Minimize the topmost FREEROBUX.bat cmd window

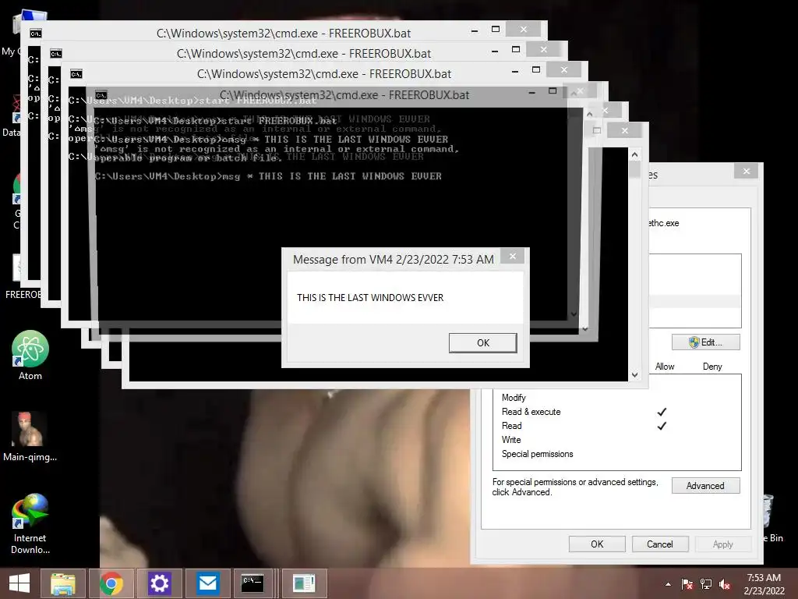(x=475, y=30)
